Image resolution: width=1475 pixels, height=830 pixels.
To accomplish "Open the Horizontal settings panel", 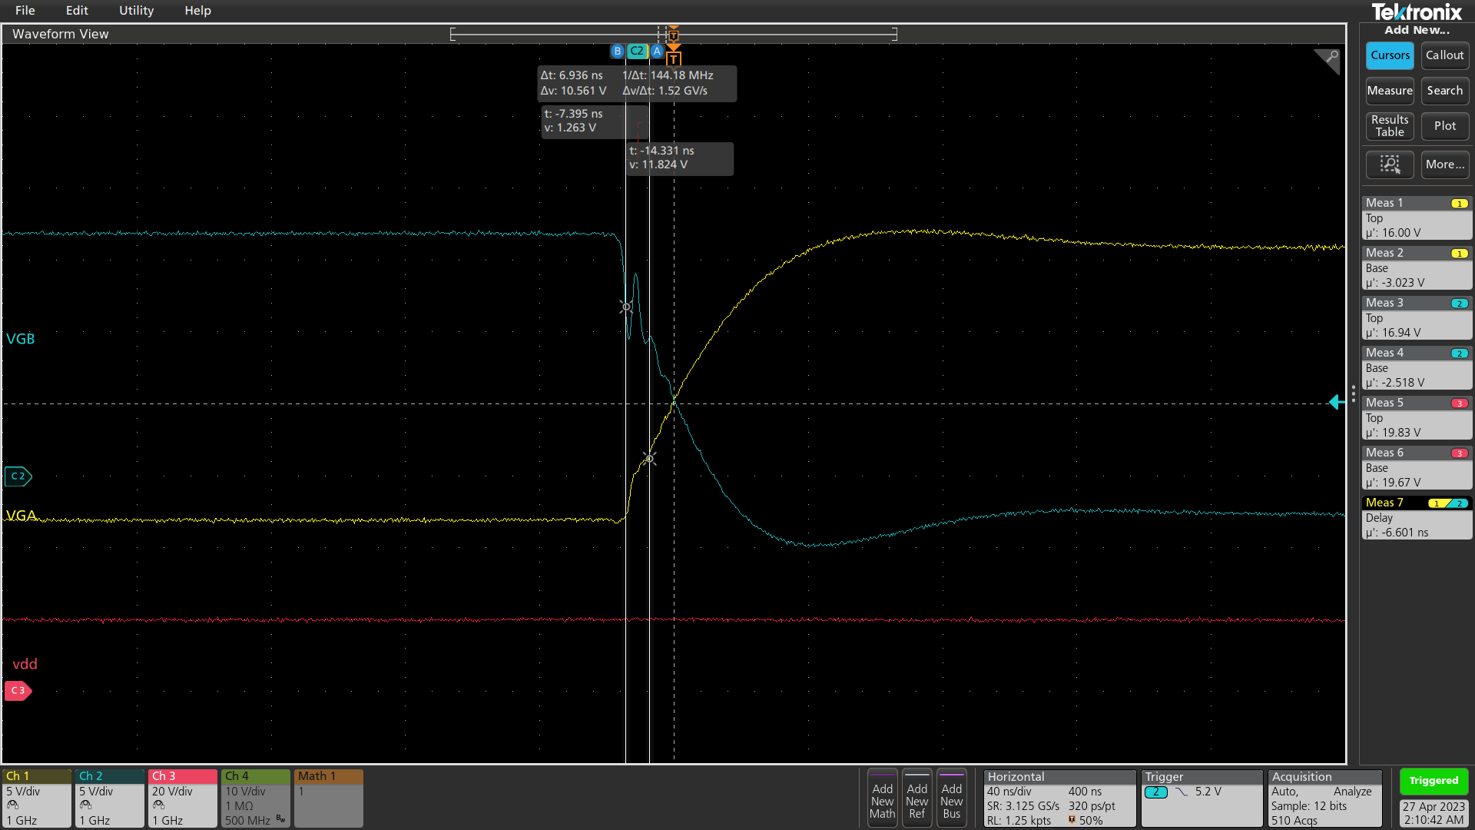I will [1059, 798].
